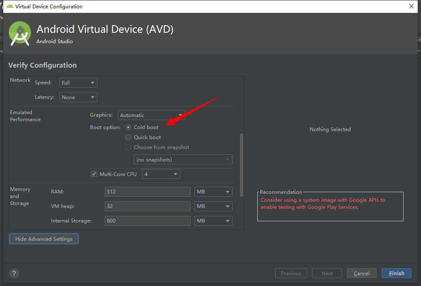This screenshot has height=286, width=421.
Task: Click the Finish button
Action: tap(397, 274)
